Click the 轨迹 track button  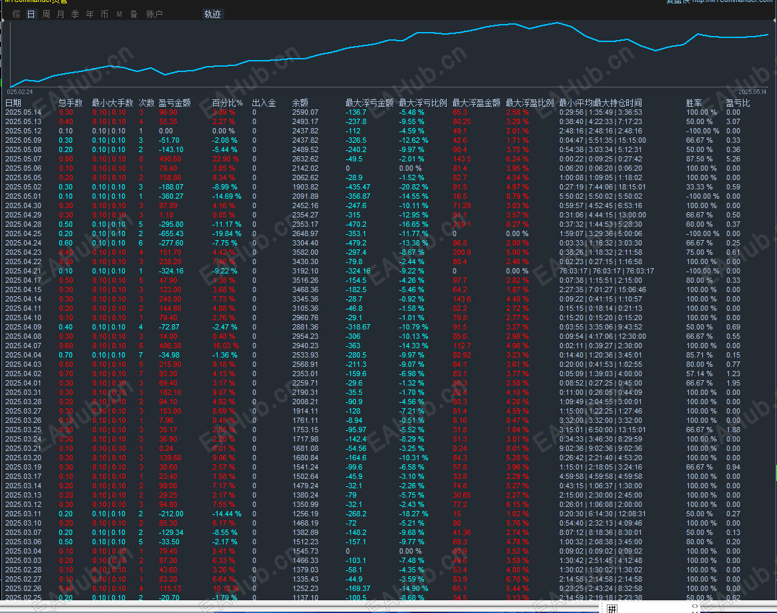(212, 15)
